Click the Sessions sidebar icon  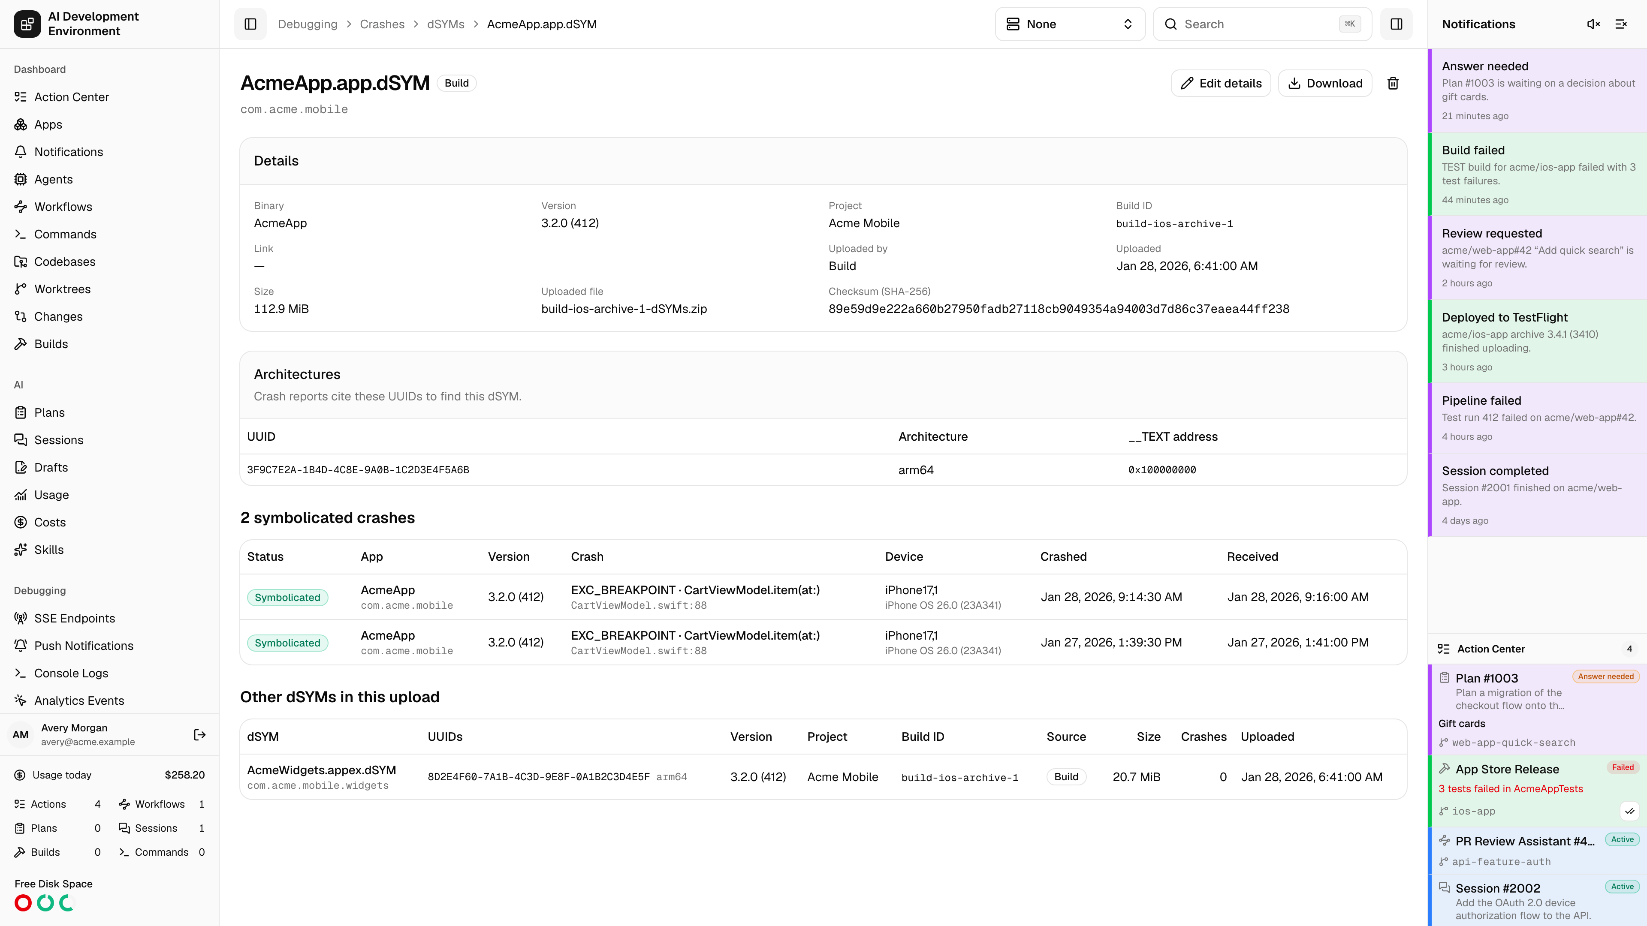click(x=21, y=440)
